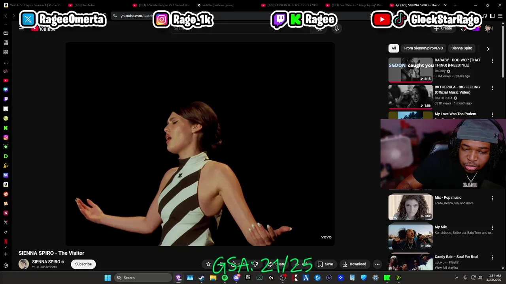Start voice search with the microphone

coord(337,28)
